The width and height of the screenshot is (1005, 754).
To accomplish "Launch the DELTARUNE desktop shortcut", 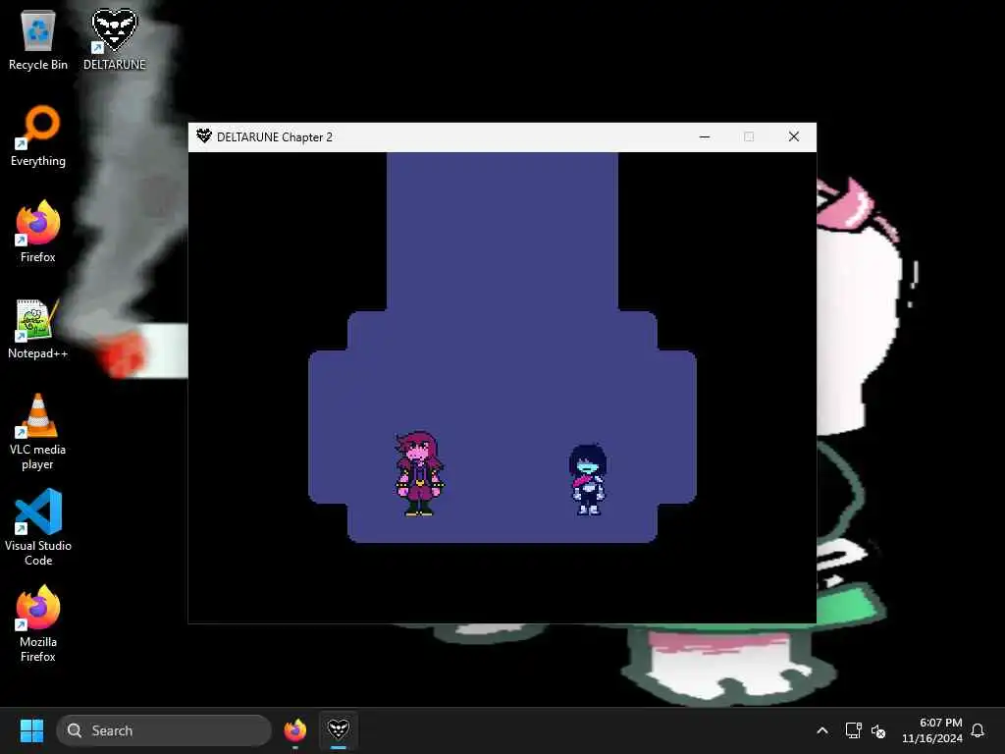I will pyautogui.click(x=114, y=39).
